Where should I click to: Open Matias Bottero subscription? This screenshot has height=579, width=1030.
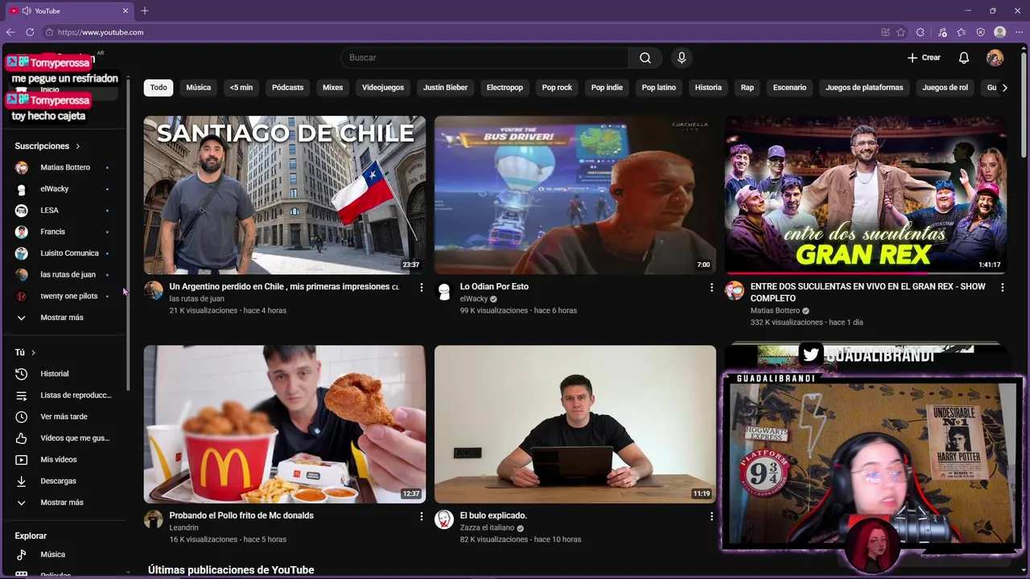(64, 167)
